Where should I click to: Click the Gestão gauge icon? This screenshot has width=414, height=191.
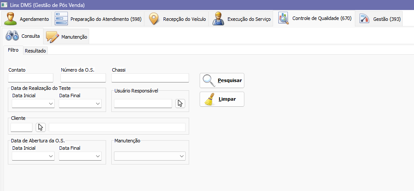pos(364,19)
